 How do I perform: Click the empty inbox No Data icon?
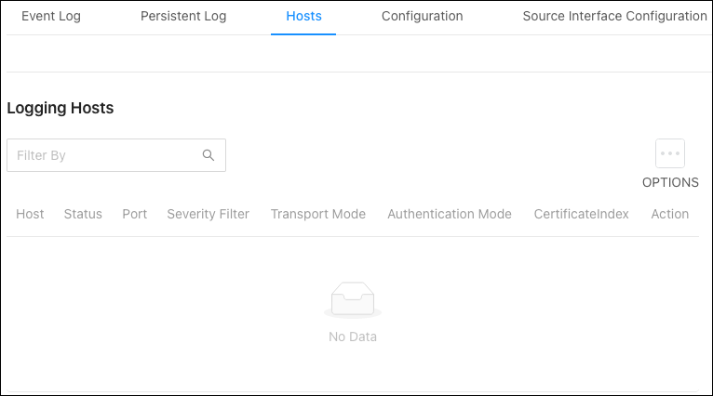pyautogui.click(x=353, y=299)
